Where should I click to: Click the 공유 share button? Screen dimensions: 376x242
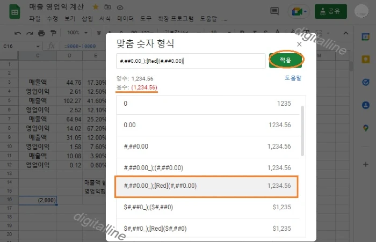tap(331, 11)
